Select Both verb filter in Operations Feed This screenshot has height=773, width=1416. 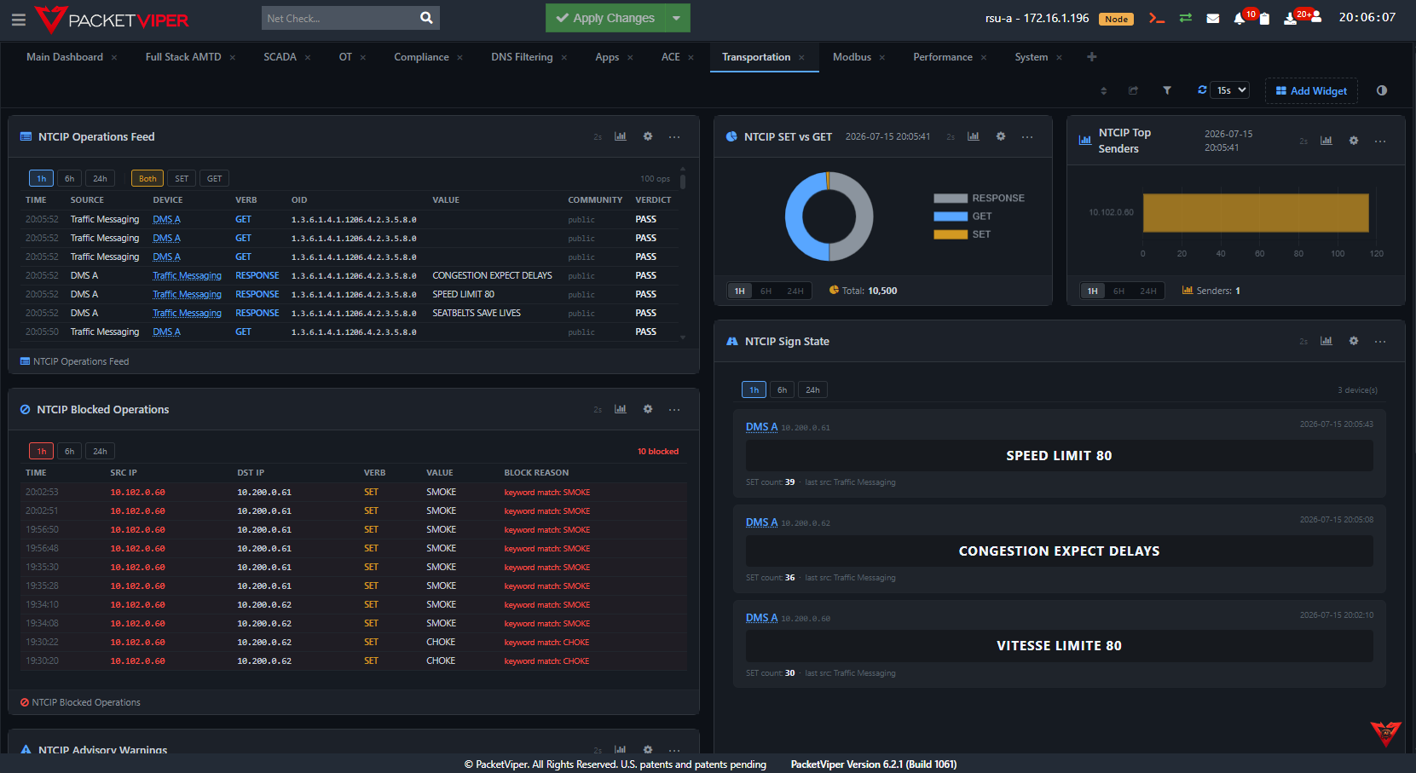(147, 178)
